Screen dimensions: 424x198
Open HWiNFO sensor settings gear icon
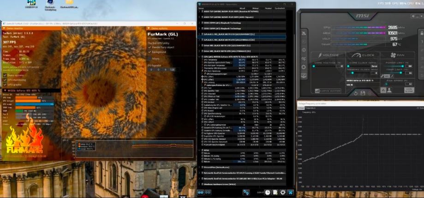(x=283, y=192)
